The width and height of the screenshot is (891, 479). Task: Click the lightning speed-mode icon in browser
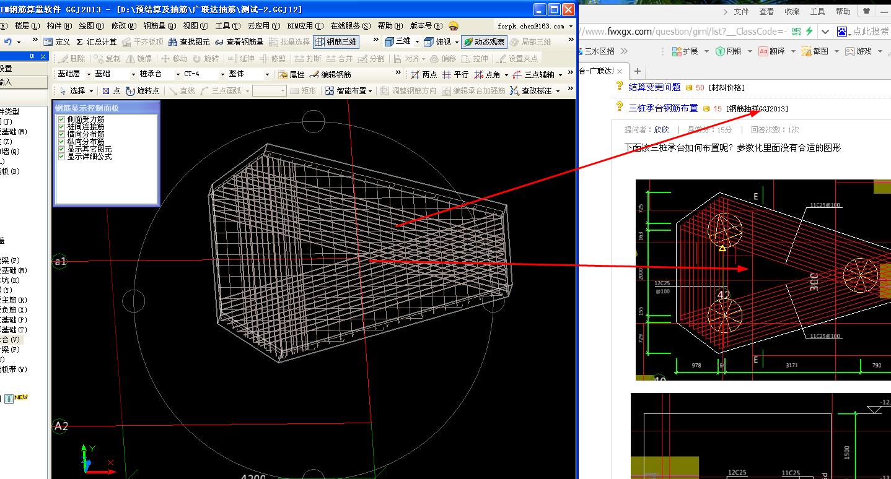[x=809, y=31]
